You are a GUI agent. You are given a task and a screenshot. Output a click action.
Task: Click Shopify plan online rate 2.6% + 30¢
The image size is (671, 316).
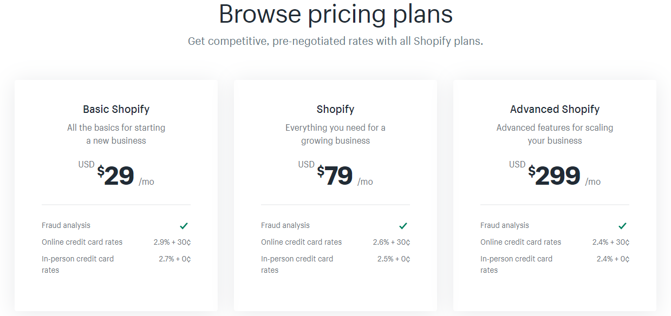391,242
